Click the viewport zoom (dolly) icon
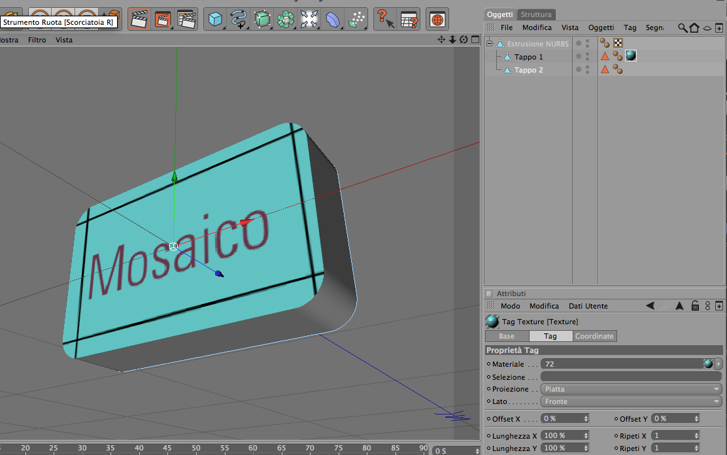The width and height of the screenshot is (727, 455). coord(452,39)
